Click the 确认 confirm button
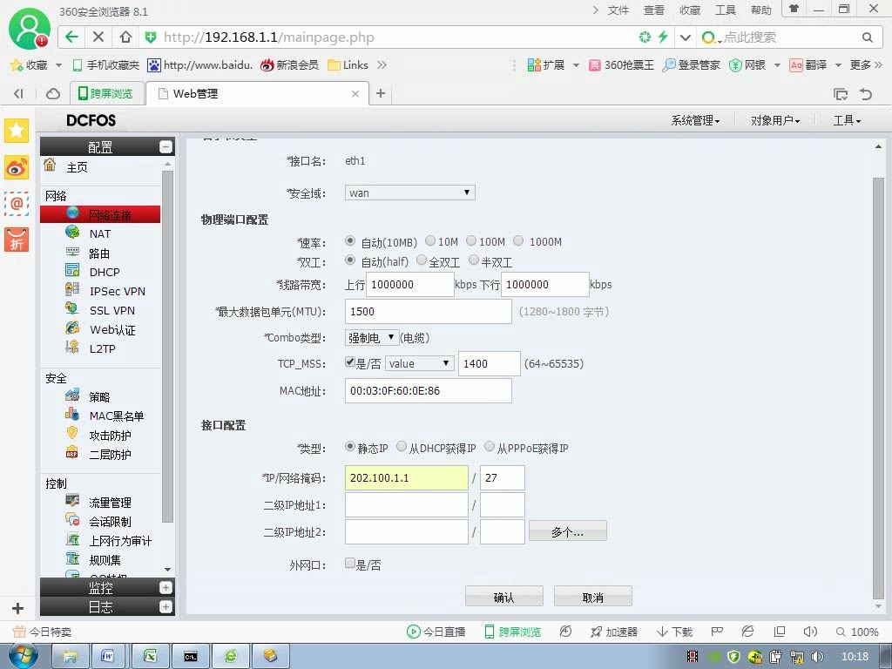This screenshot has height=669, width=892. pos(504,597)
